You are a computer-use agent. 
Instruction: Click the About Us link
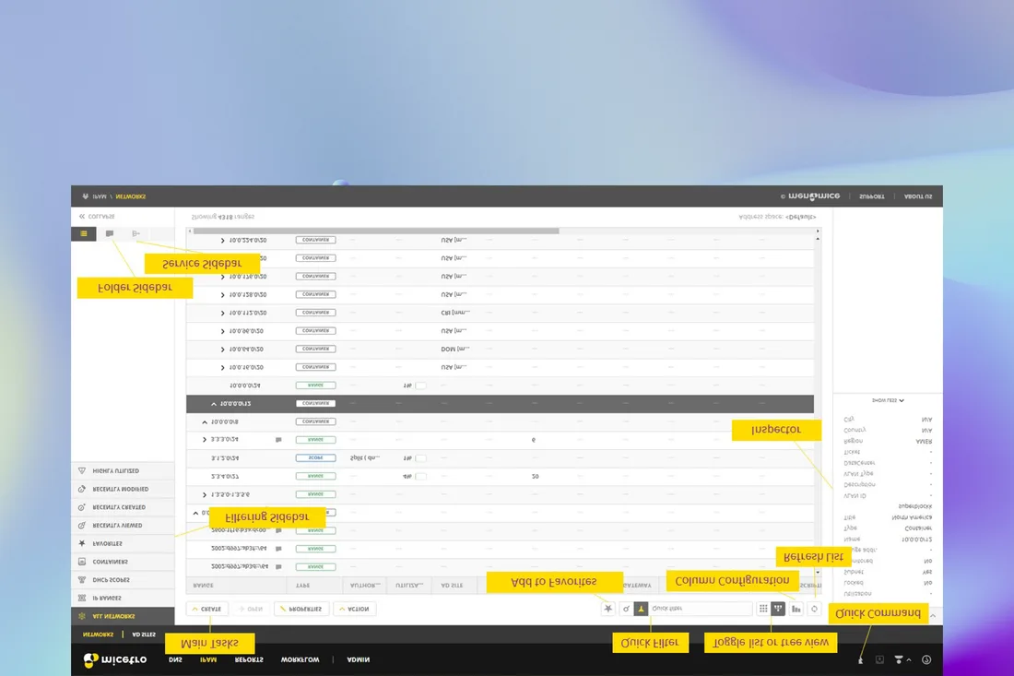coord(918,196)
